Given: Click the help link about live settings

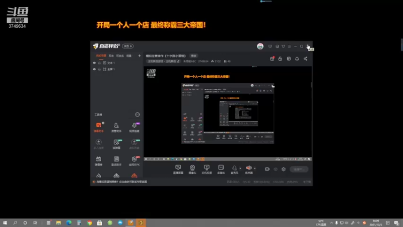Looking at the screenshot, I should point(121,182).
